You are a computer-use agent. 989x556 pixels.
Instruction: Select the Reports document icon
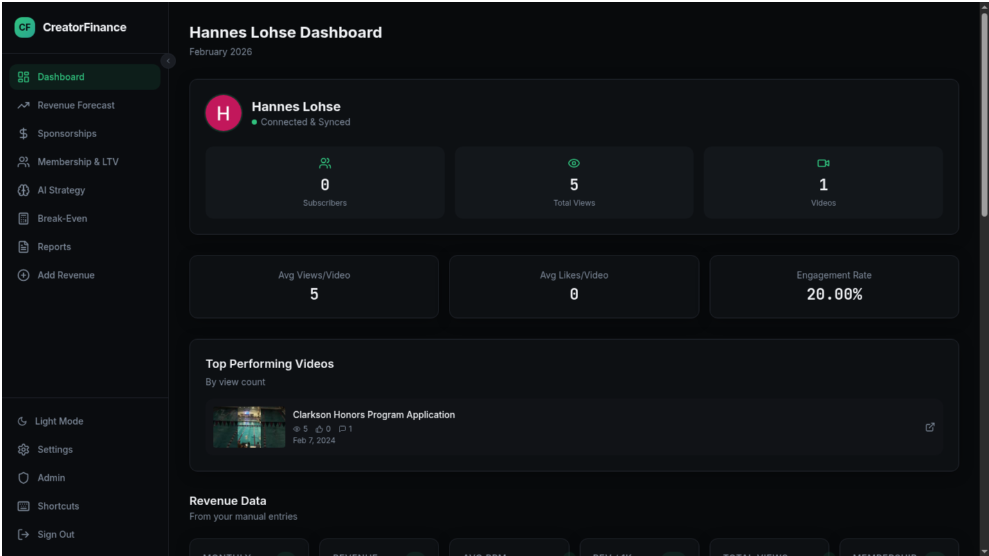(x=23, y=246)
